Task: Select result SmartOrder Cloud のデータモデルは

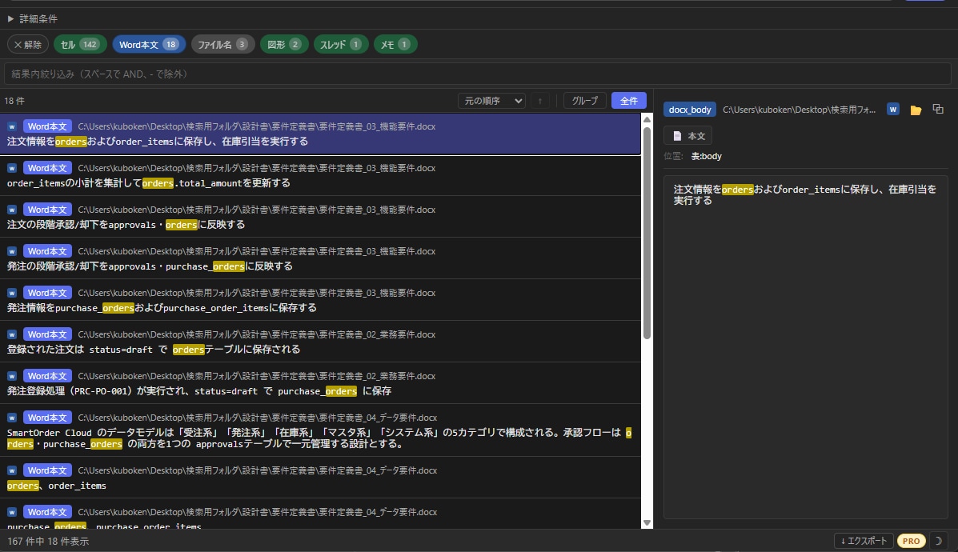Action: [320, 430]
